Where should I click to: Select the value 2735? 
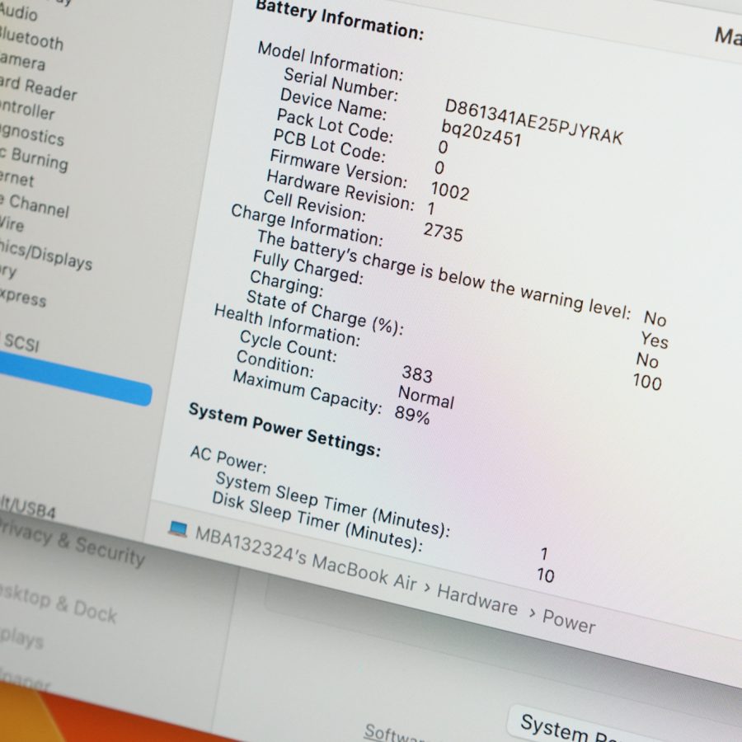pyautogui.click(x=443, y=232)
